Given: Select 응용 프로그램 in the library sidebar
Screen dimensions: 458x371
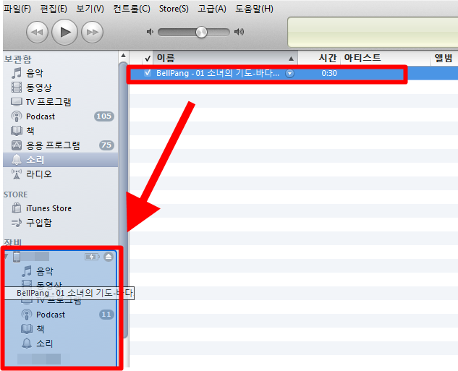Looking at the screenshot, I should (61, 145).
